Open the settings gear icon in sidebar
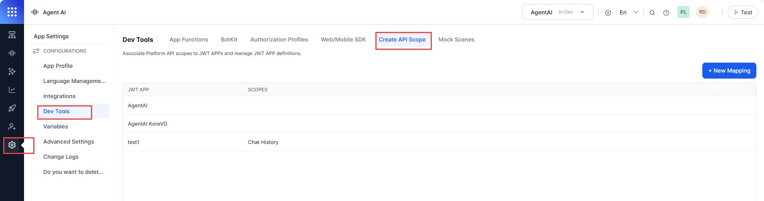This screenshot has height=201, width=764. (x=12, y=145)
